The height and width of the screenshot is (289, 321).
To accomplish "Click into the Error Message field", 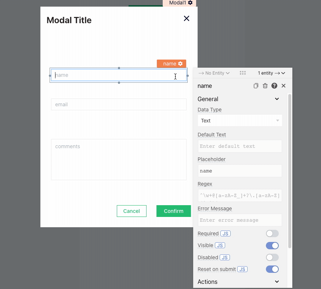I will click(x=240, y=220).
